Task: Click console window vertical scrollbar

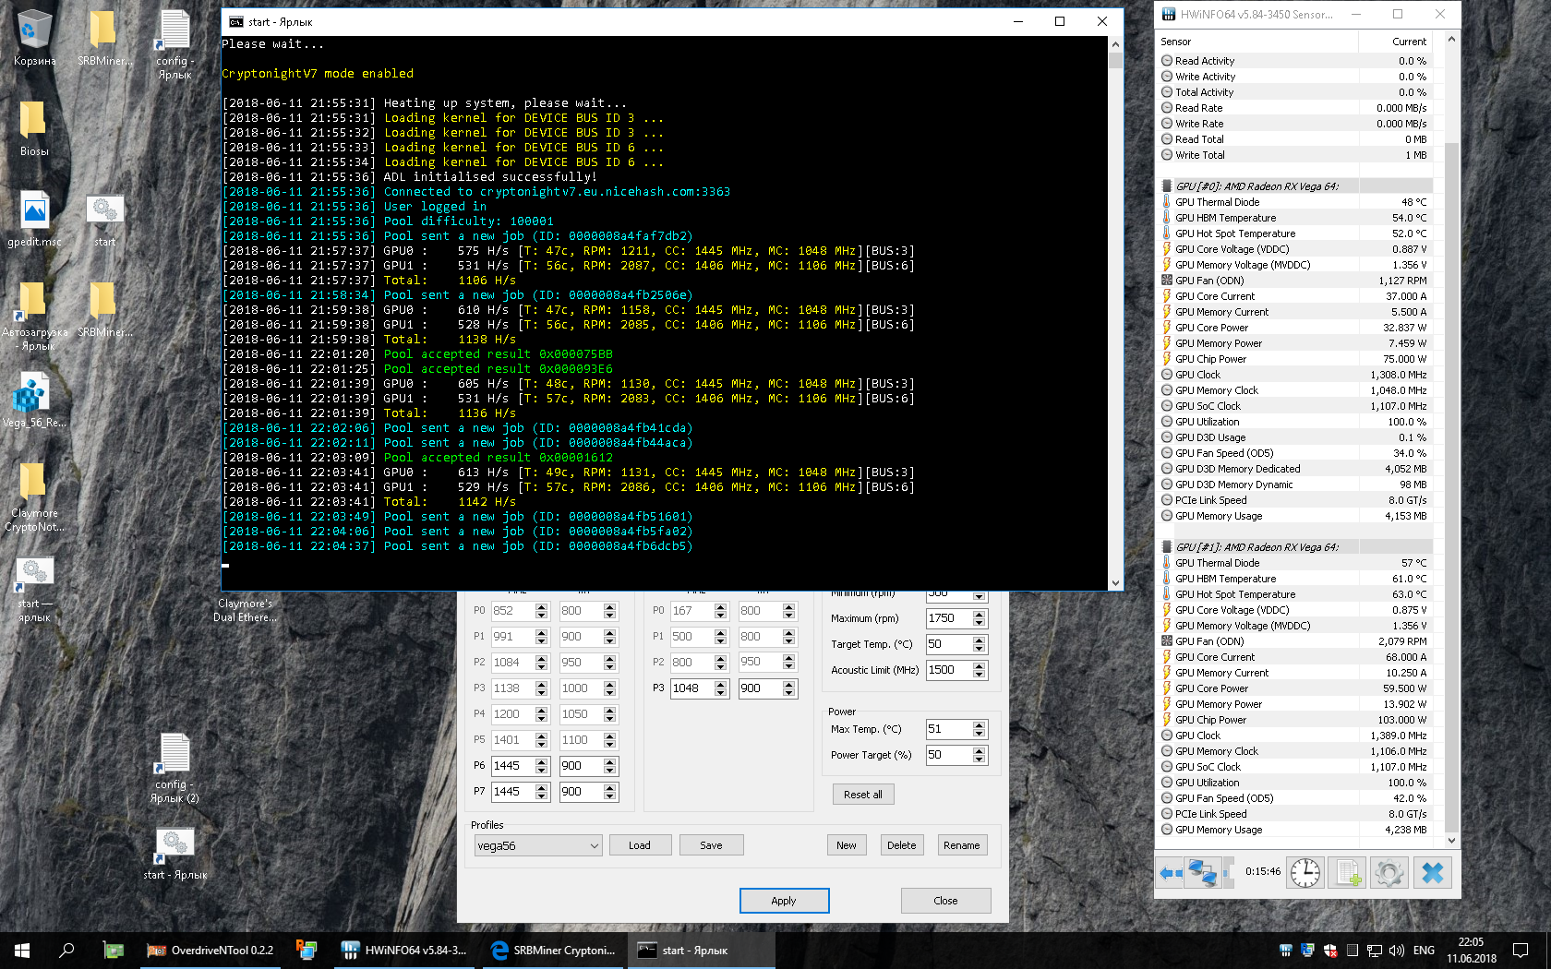Action: pos(1115,314)
